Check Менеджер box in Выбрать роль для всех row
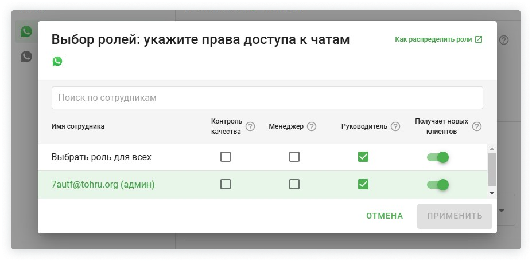Viewport: 532px width, 262px height. coord(294,157)
